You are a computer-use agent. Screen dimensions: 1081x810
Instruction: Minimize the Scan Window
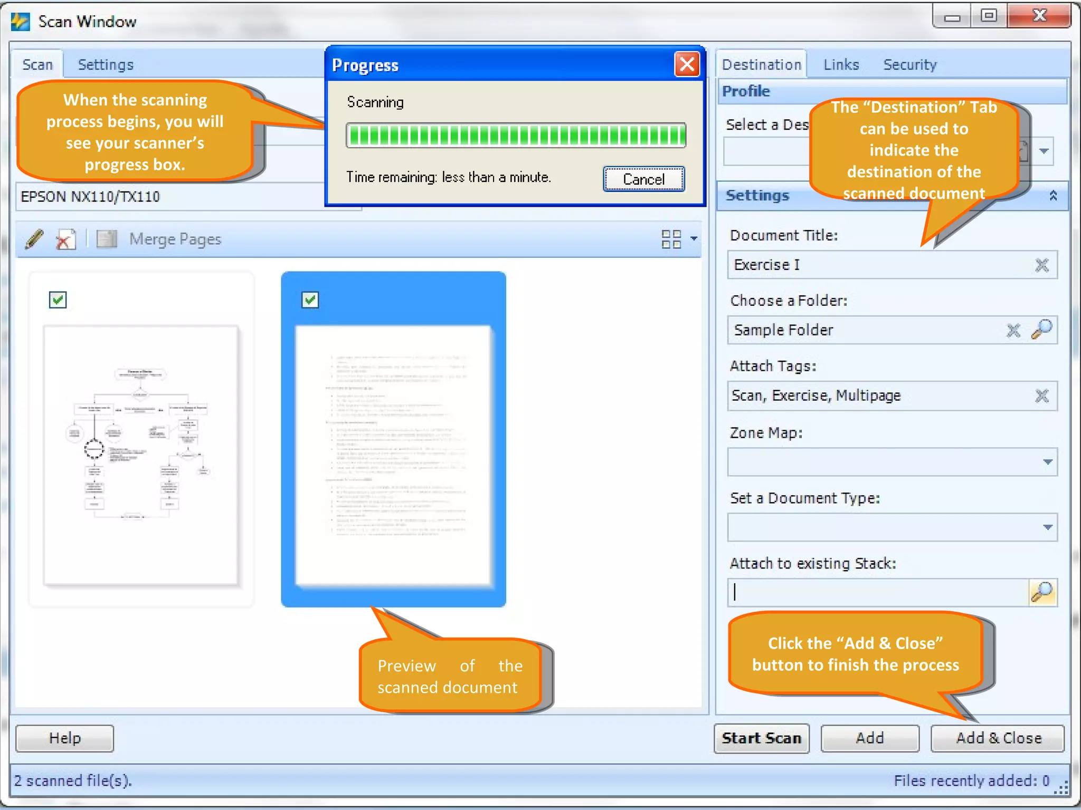(952, 16)
